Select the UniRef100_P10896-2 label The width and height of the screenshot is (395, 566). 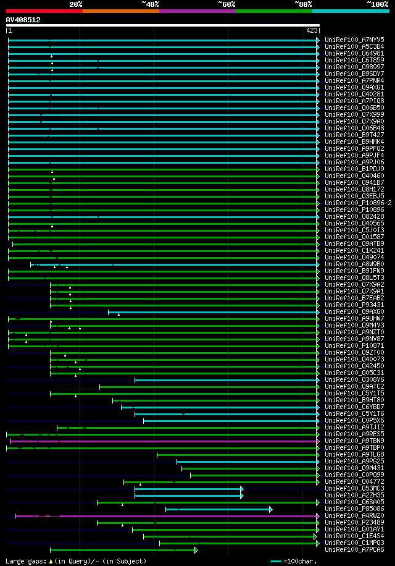pos(358,203)
